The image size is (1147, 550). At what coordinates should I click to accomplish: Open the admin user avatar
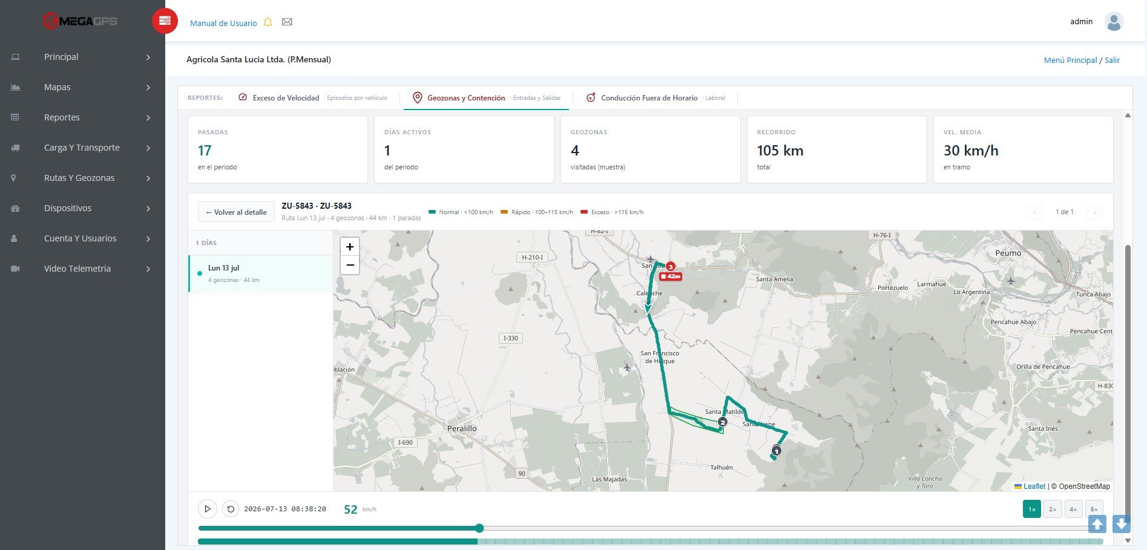pyautogui.click(x=1114, y=22)
